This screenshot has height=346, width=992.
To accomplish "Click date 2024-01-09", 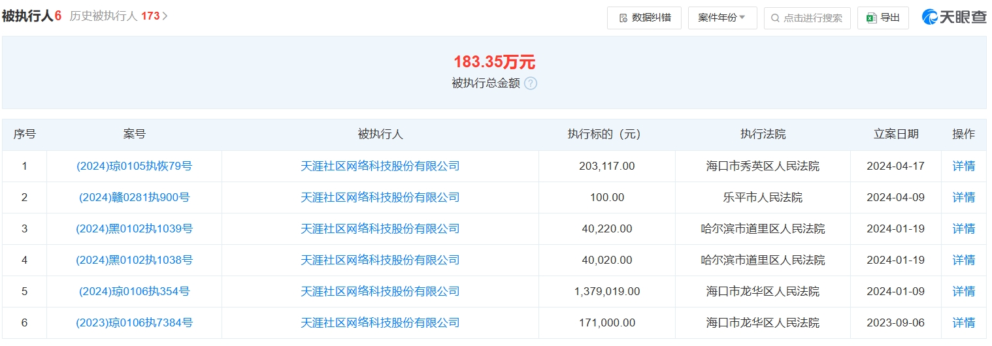I will click(x=896, y=292).
